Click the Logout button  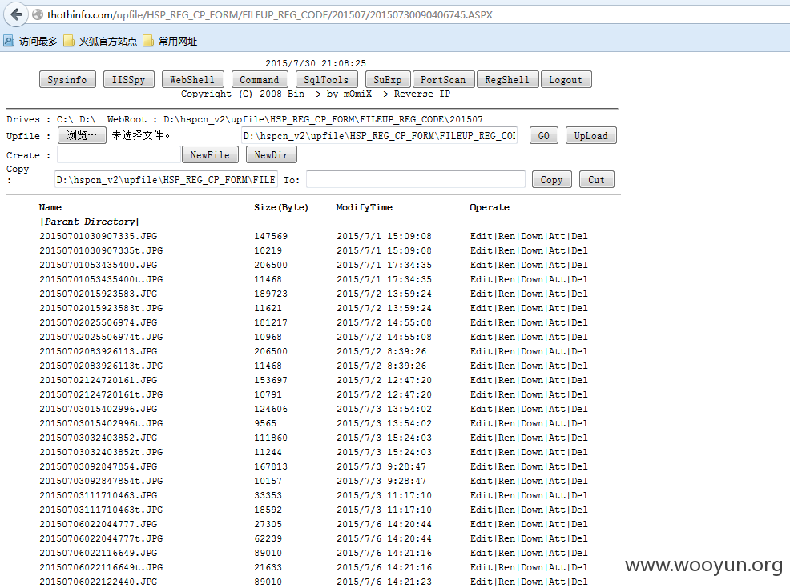click(566, 79)
